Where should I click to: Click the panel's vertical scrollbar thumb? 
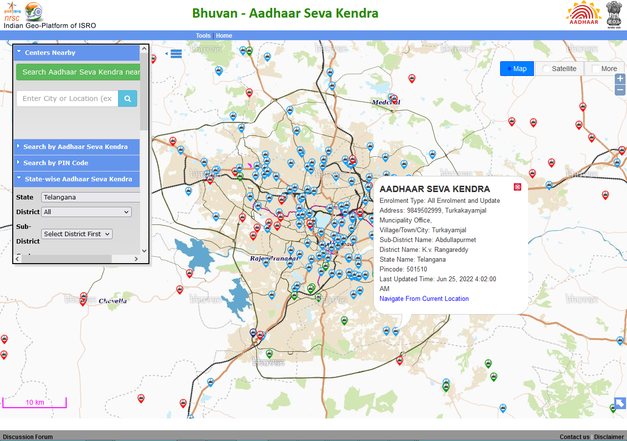[144, 92]
